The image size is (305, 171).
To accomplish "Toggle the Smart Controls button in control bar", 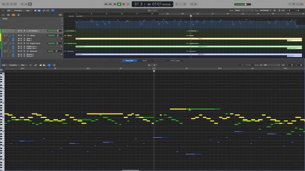I will (22, 4).
